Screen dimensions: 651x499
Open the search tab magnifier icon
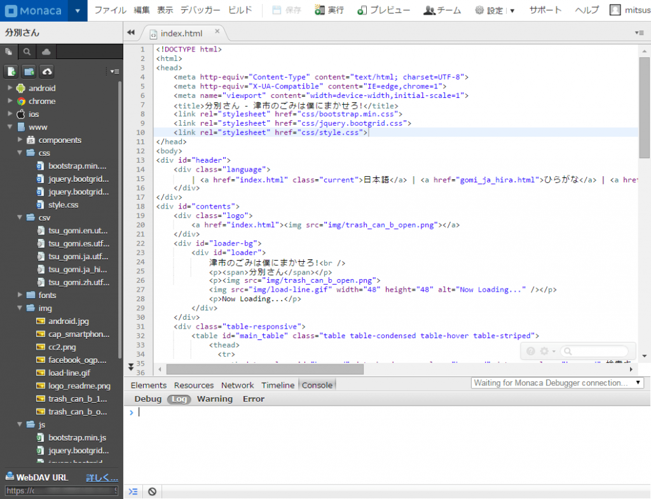[x=27, y=52]
